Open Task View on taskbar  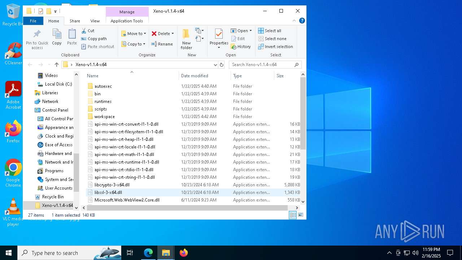pyautogui.click(x=130, y=253)
